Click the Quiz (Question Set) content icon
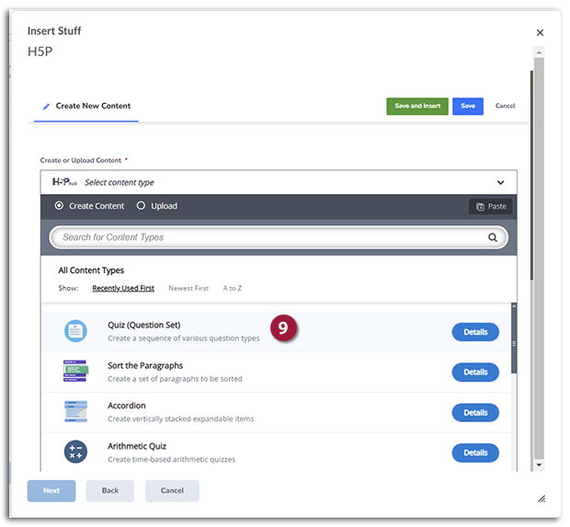Viewport: 570px width, 527px height. tap(75, 331)
